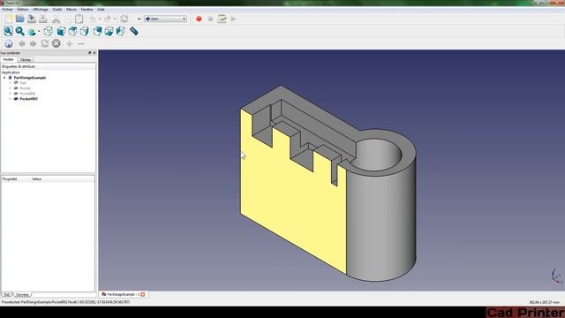Screen dimensions: 565x318
Task: Switch to the Tâches tab
Action: (x=26, y=59)
